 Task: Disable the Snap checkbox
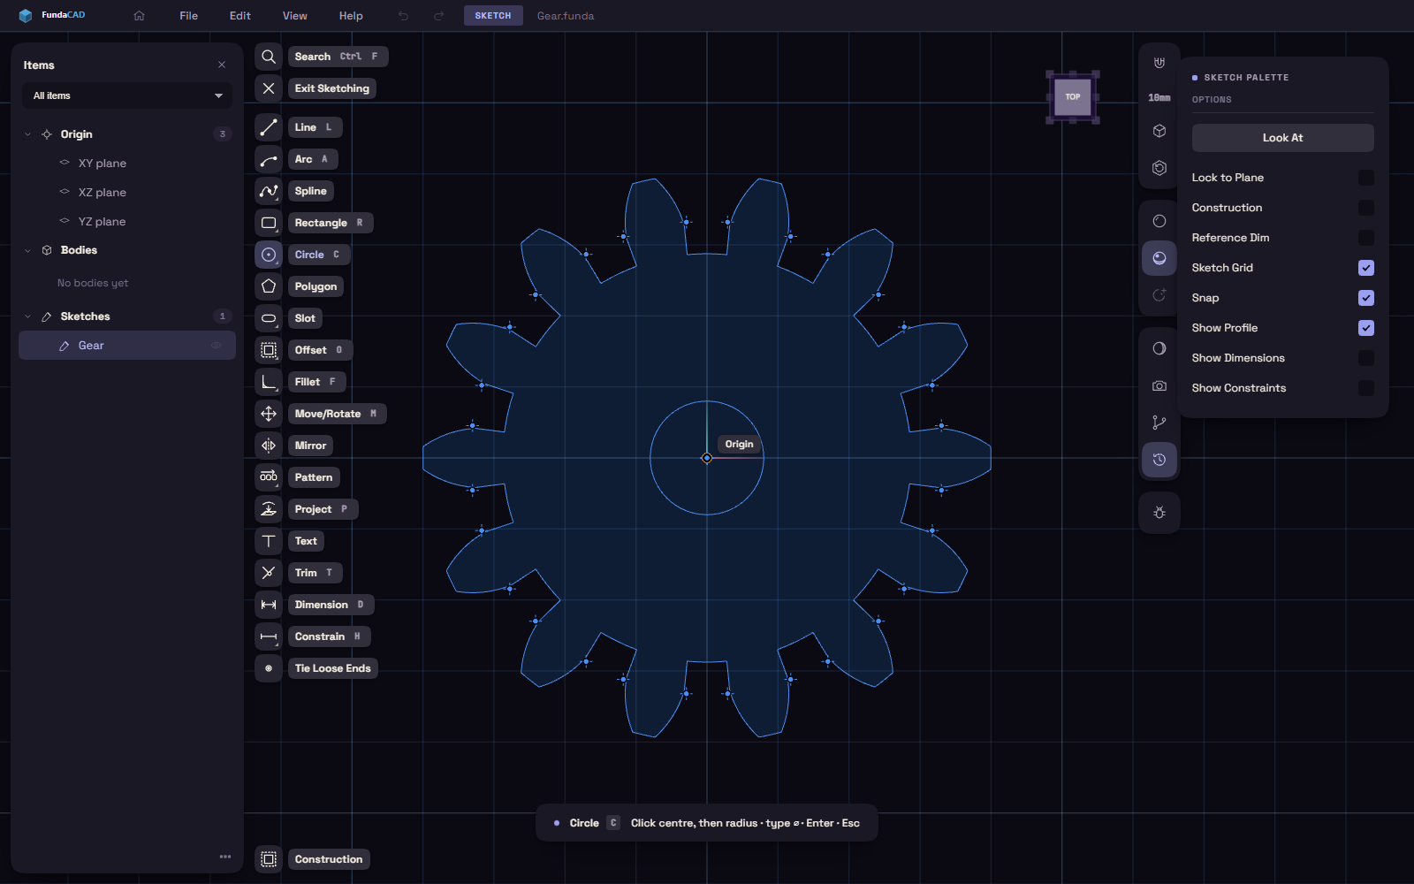pos(1366,298)
